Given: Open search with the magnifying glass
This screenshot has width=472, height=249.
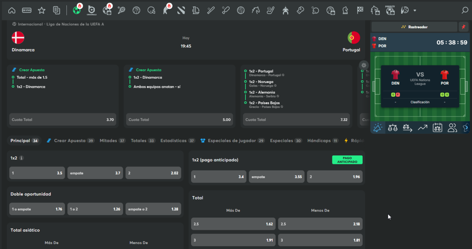Looking at the screenshot, I should pyautogui.click(x=465, y=11).
